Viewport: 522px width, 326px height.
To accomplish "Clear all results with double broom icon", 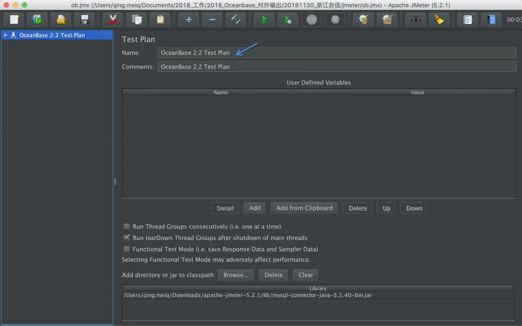I will tap(387, 19).
